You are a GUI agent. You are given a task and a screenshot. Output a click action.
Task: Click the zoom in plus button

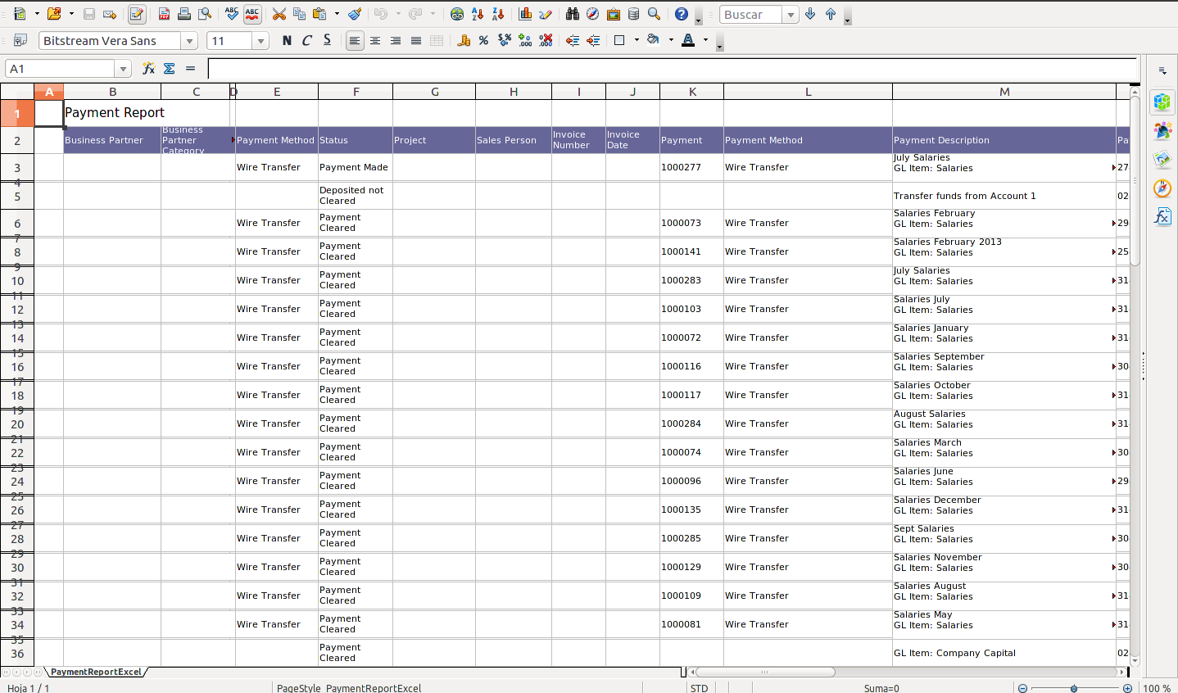1127,688
